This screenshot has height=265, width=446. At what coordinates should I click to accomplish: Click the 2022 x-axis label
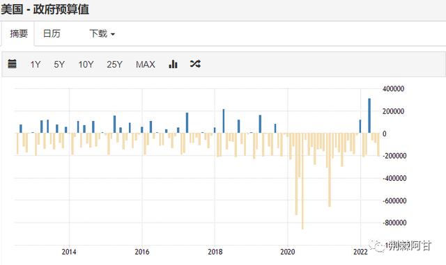click(x=360, y=252)
